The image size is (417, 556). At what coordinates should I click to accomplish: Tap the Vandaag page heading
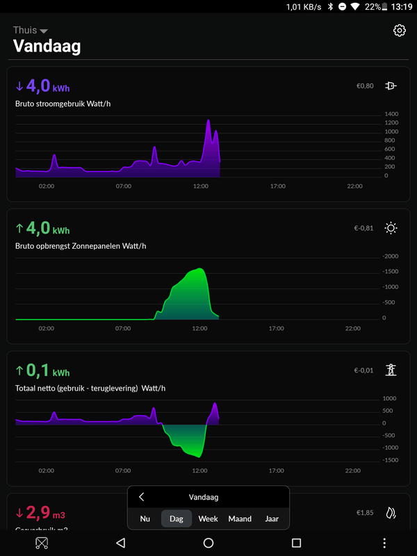pos(47,46)
